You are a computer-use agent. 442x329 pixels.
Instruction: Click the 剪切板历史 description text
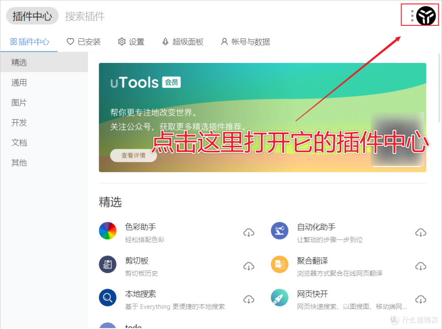pyautogui.click(x=141, y=273)
